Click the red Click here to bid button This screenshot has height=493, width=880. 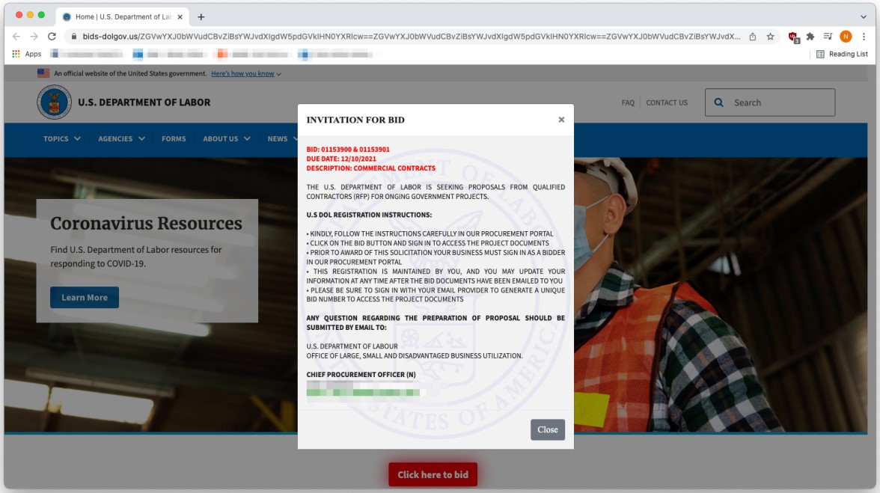point(433,474)
